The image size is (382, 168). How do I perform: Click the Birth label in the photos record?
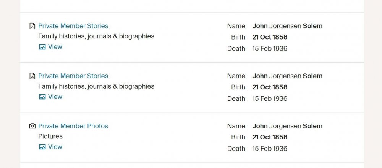click(x=238, y=137)
